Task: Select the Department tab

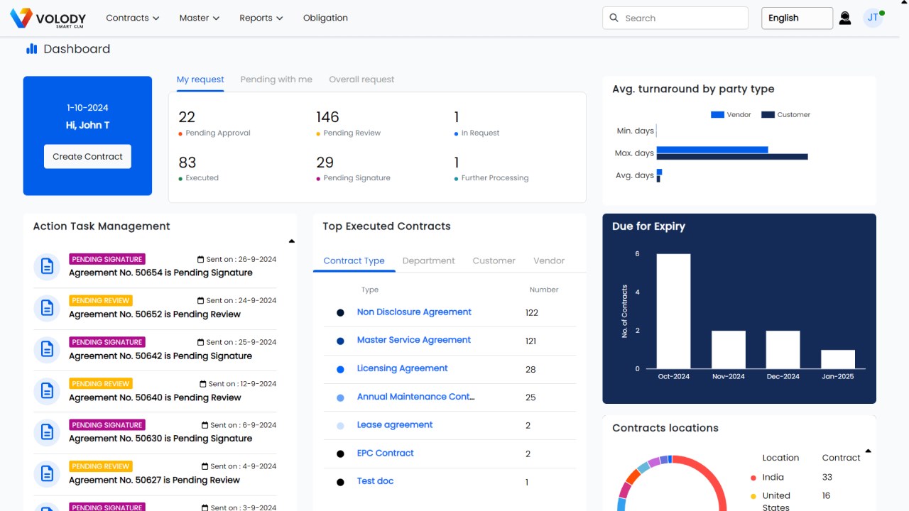Action: point(428,261)
